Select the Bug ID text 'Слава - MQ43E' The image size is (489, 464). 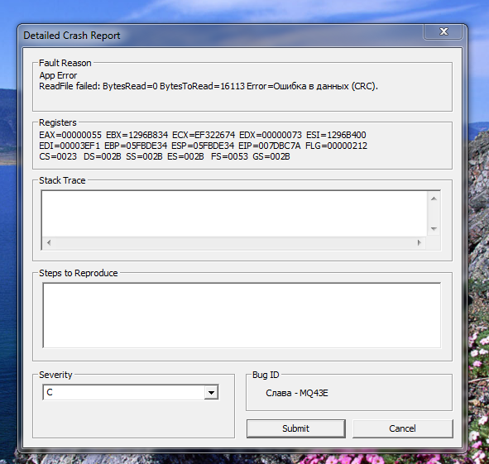click(297, 393)
